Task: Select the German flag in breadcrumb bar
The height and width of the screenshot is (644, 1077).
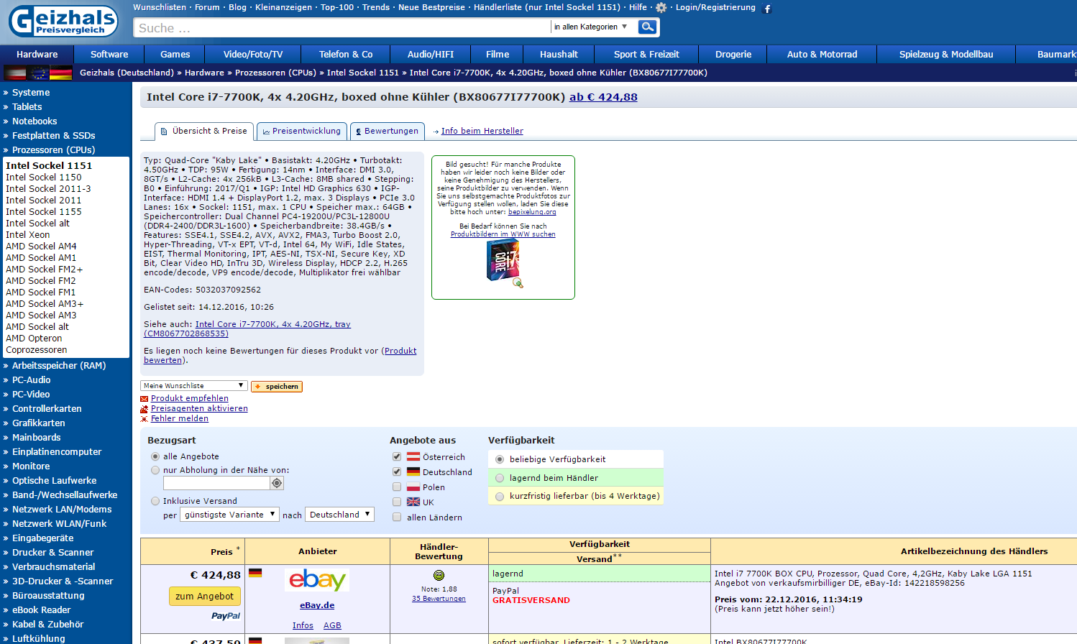Action: (x=61, y=73)
